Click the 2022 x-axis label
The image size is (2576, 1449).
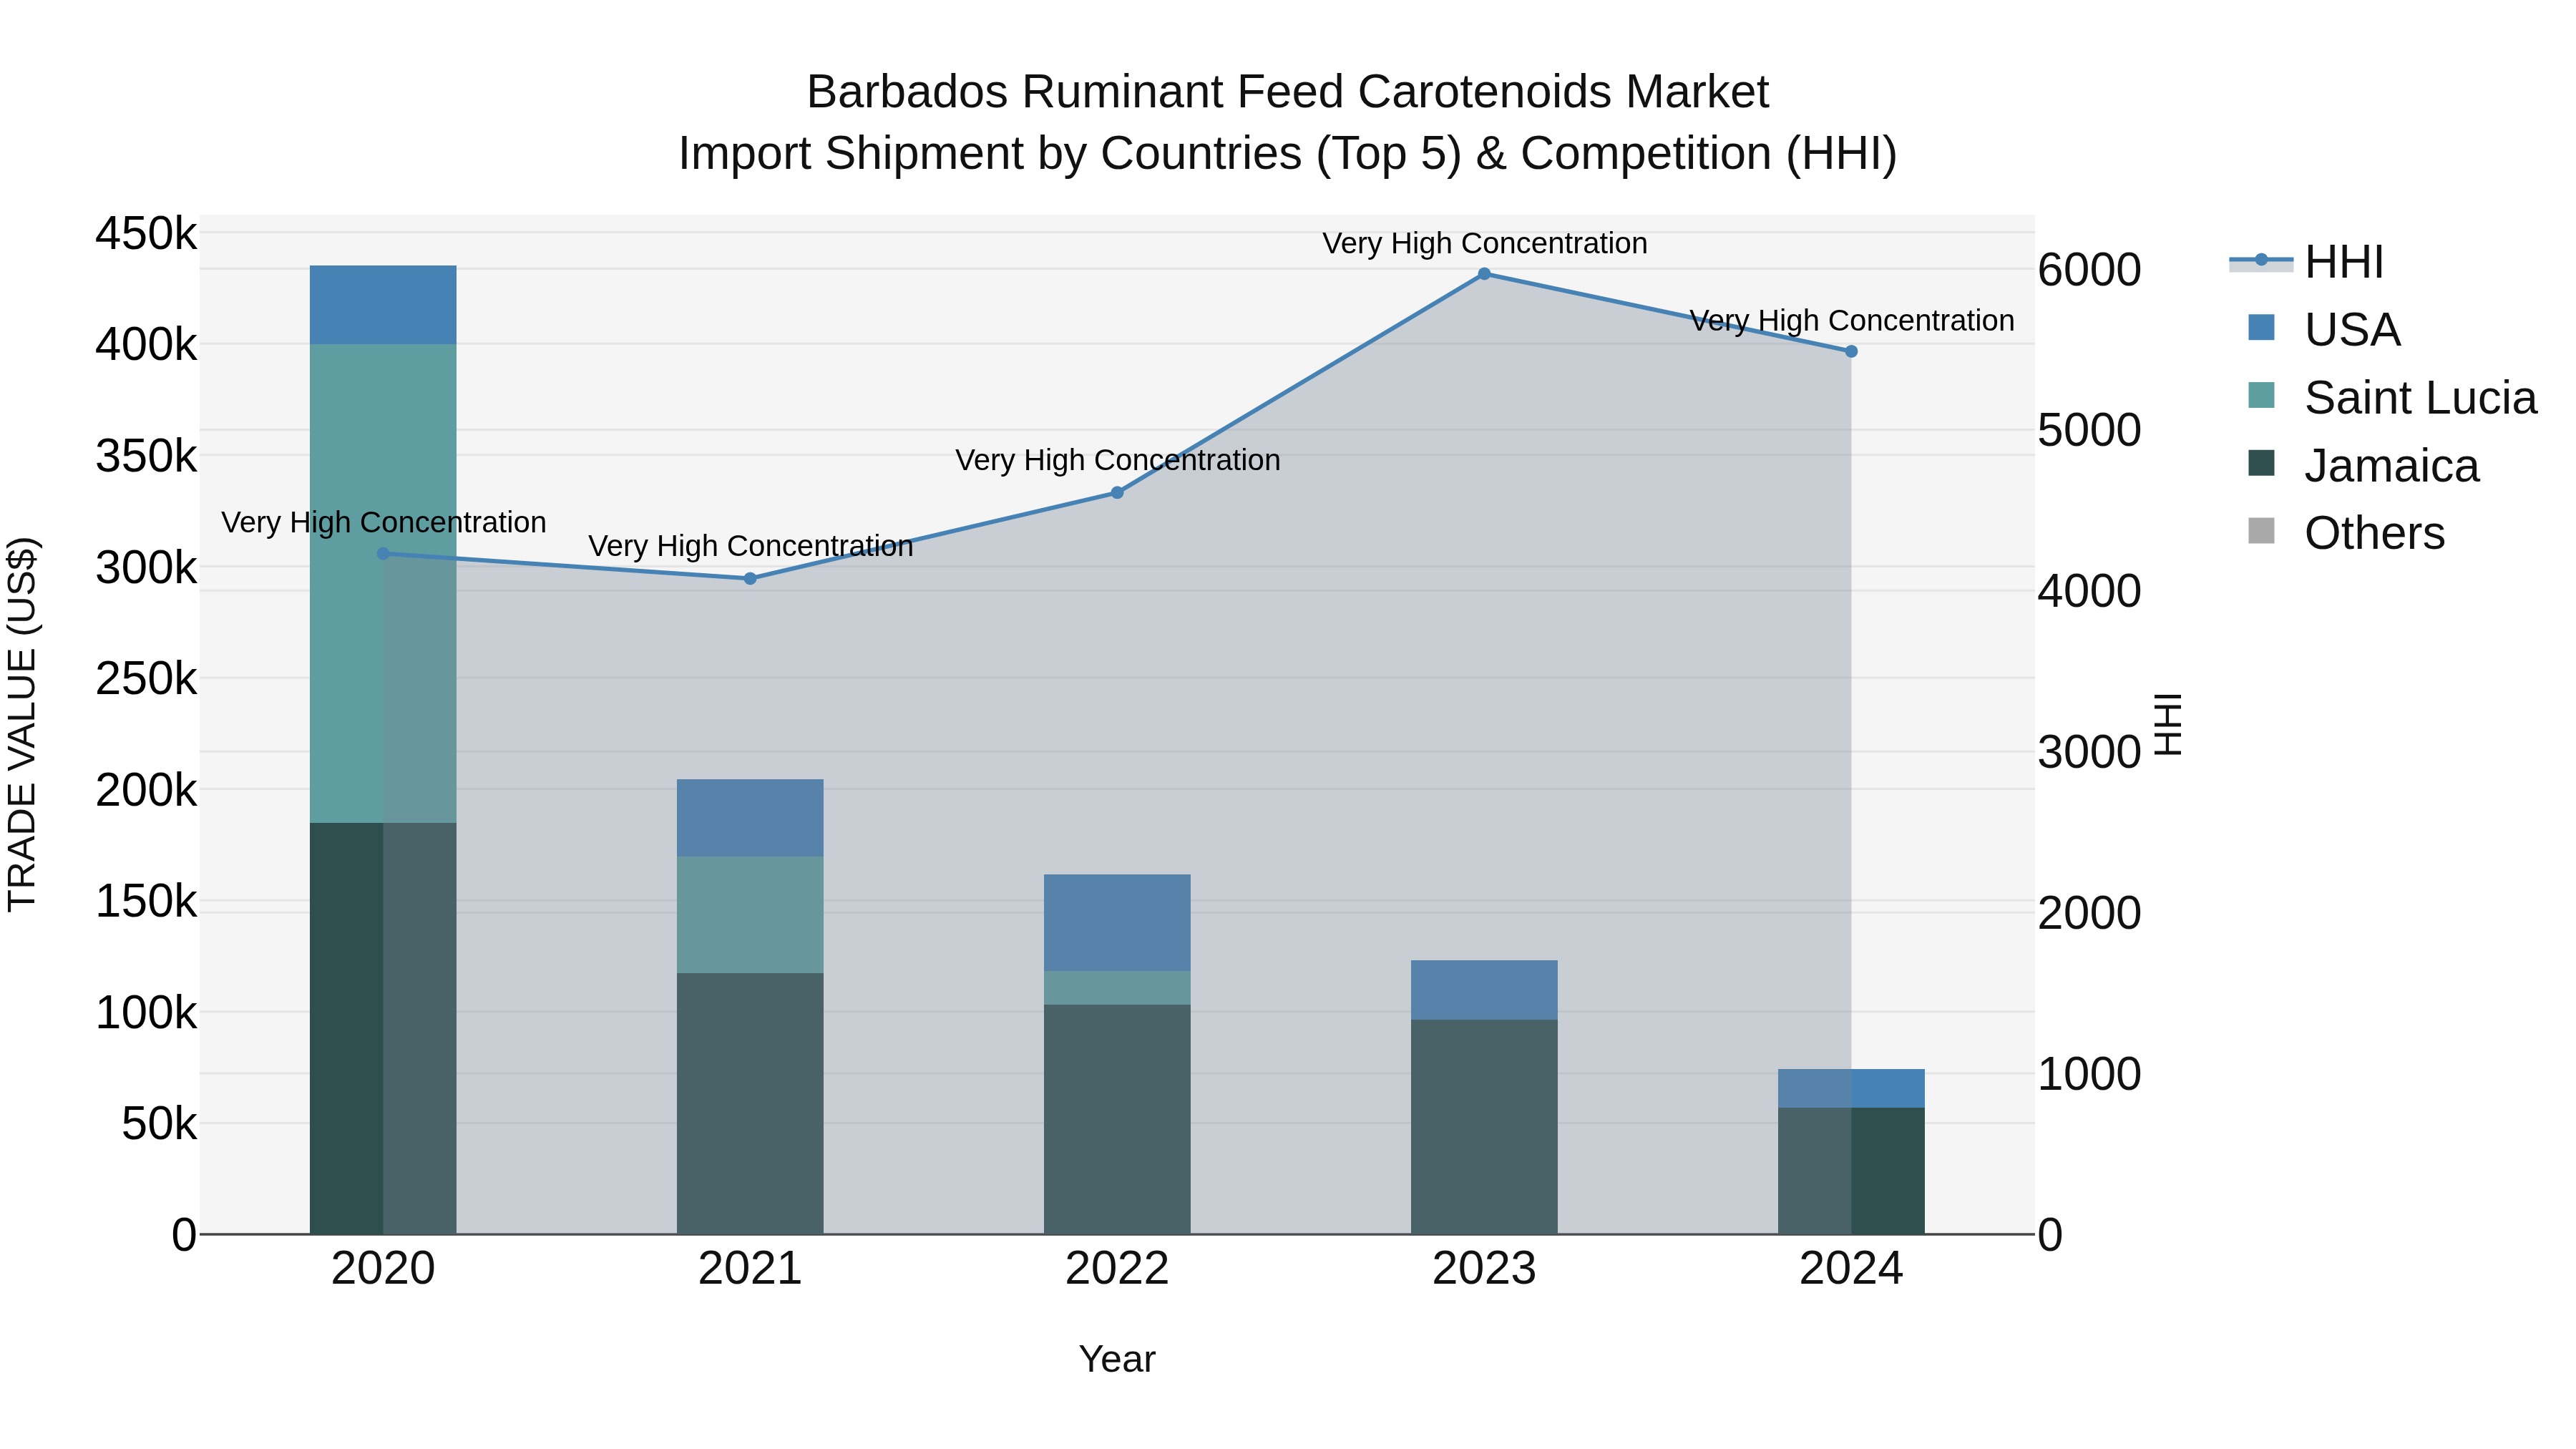coord(1117,1269)
